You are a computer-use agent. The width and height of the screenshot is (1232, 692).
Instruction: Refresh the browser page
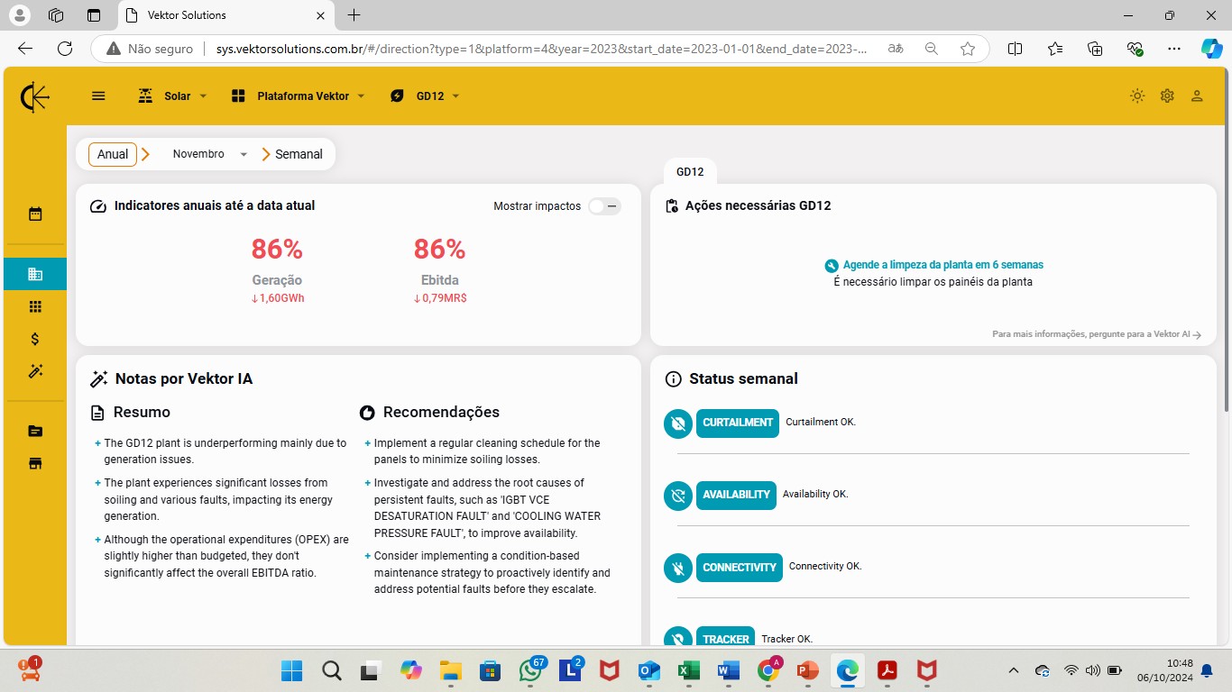pyautogui.click(x=65, y=49)
